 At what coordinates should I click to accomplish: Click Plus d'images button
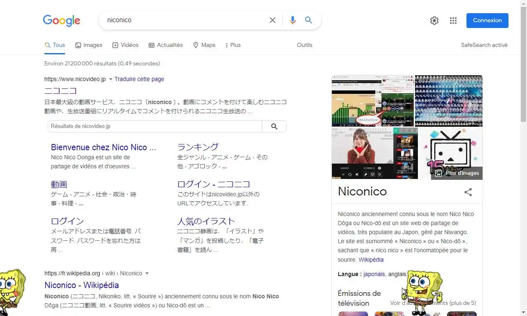pyautogui.click(x=457, y=173)
